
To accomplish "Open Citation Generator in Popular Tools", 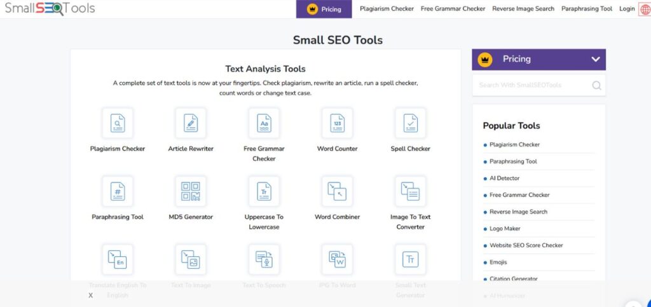I will pyautogui.click(x=514, y=279).
